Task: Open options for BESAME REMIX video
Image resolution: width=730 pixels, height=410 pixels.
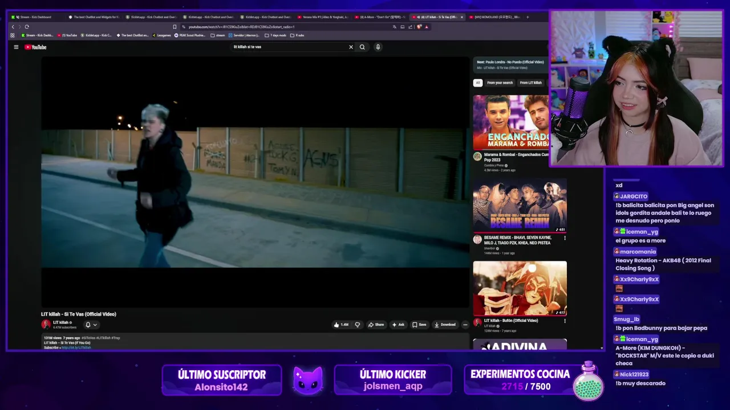Action: [565, 238]
